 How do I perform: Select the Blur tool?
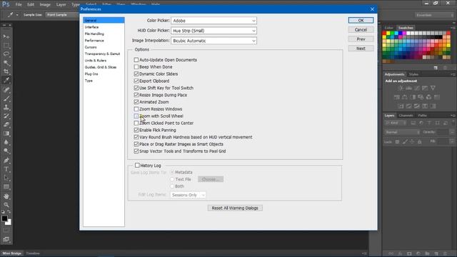(6, 143)
